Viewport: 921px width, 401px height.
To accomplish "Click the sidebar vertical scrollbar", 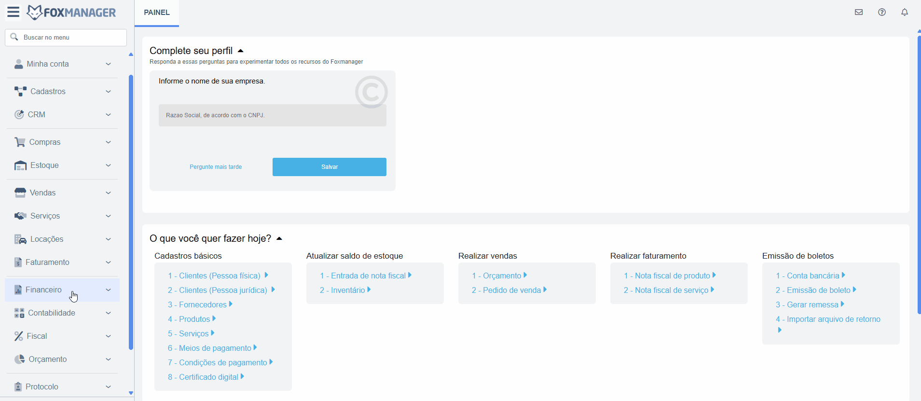I will point(131,212).
